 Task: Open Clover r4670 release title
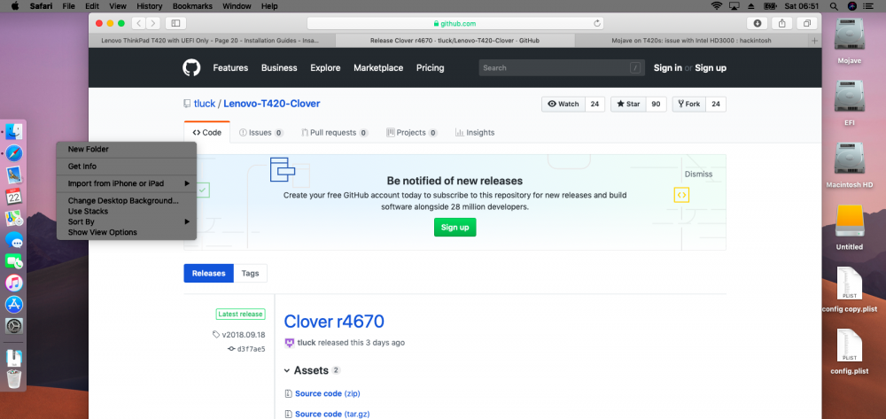click(334, 322)
